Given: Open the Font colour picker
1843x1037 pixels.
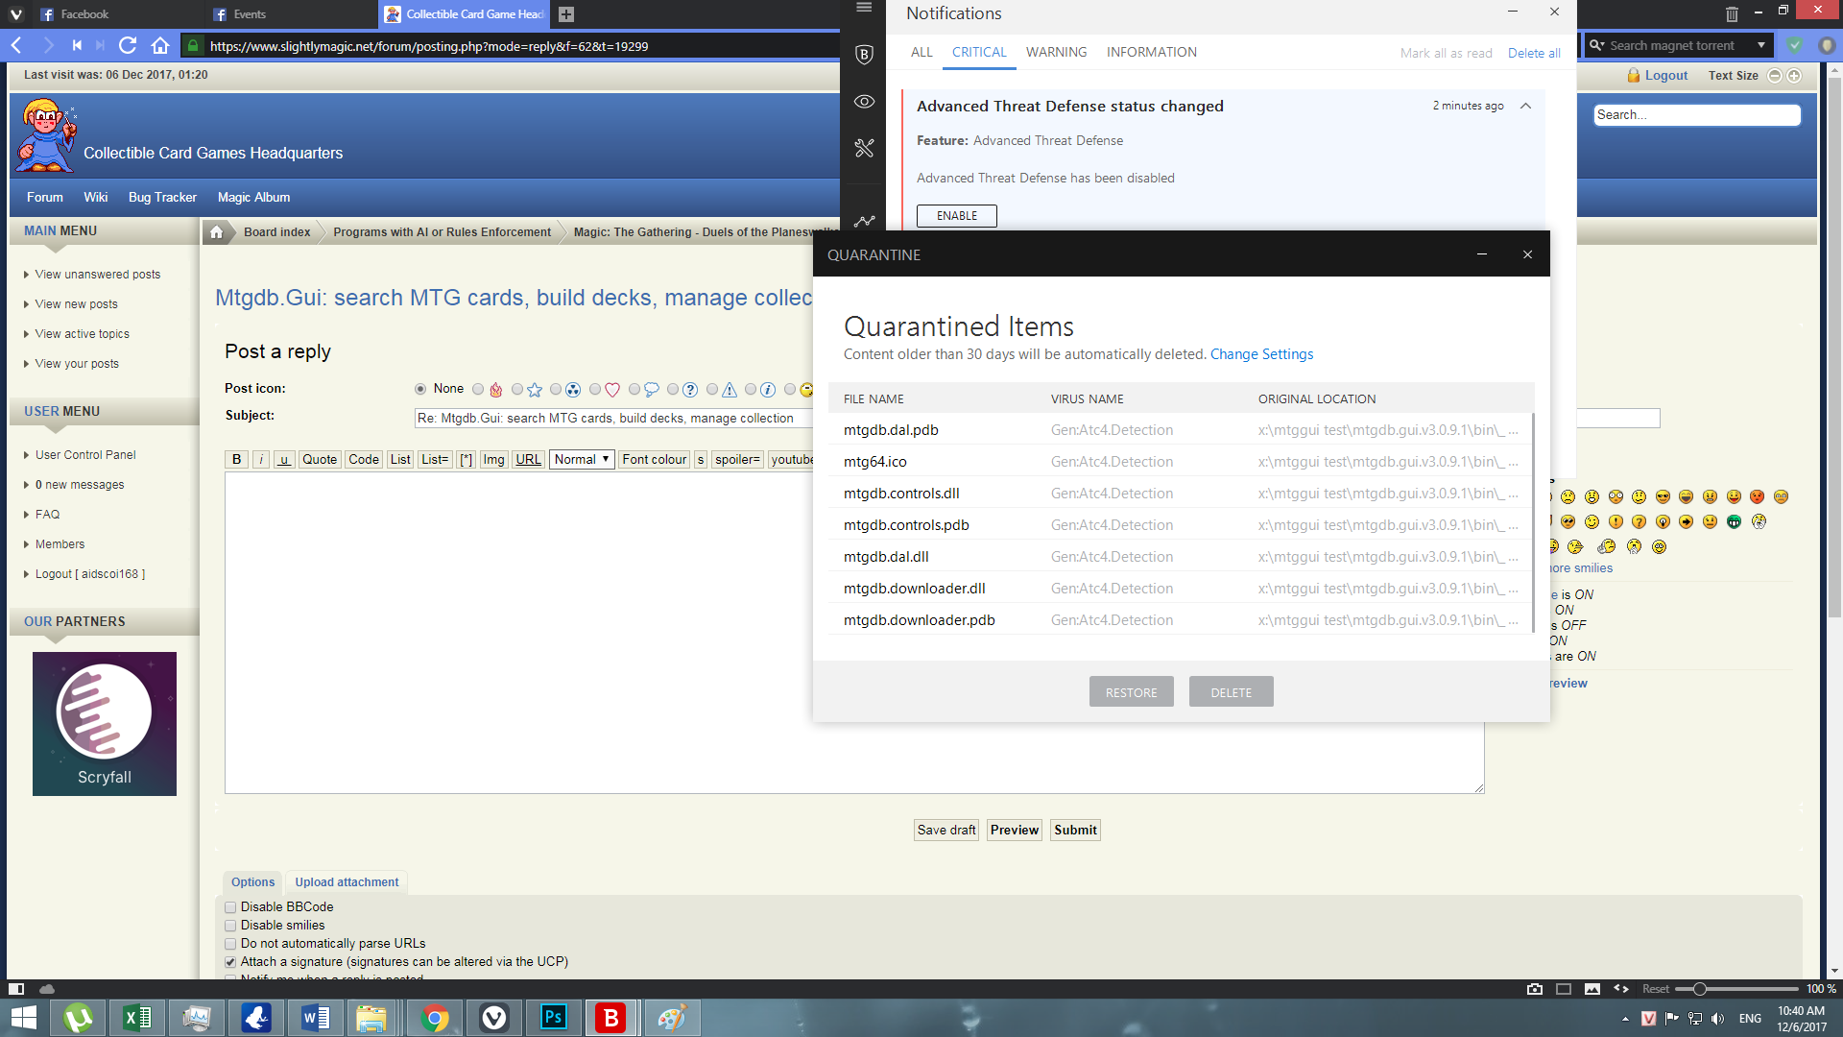Looking at the screenshot, I should 654,459.
